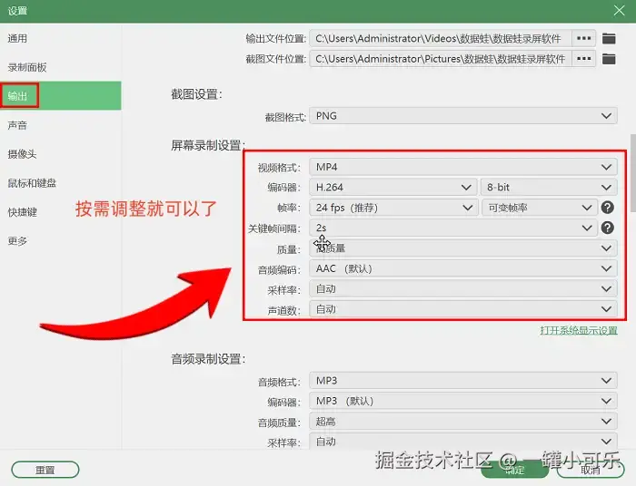Open the 鼠标和键盘 settings section
Viewport: 636px width, 486px height.
coord(61,183)
